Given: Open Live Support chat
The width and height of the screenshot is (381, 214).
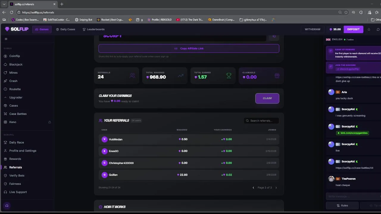Looking at the screenshot, I should [x=18, y=192].
